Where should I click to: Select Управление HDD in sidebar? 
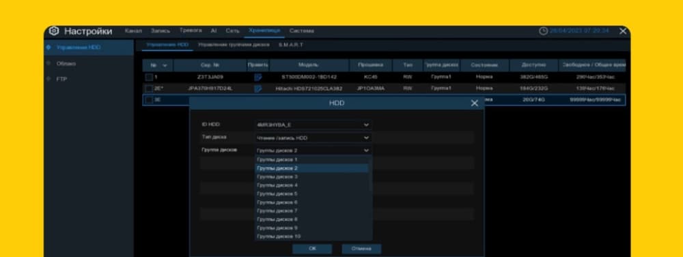[x=89, y=48]
